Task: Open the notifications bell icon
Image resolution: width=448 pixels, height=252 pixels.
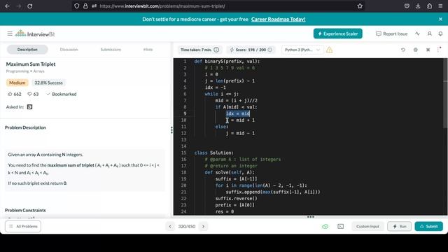Action: (440, 34)
